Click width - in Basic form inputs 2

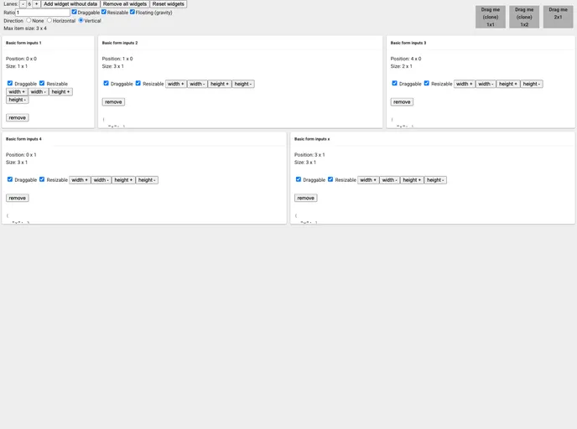pyautogui.click(x=197, y=84)
